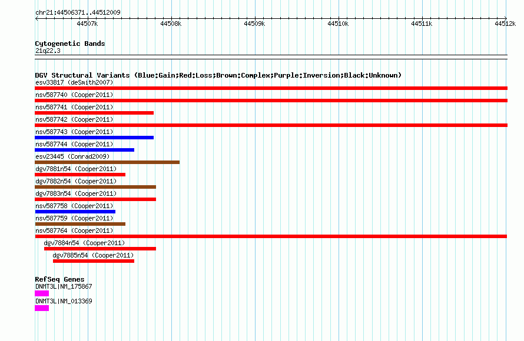Click the Cytogenetic Bands track title

tap(70, 44)
